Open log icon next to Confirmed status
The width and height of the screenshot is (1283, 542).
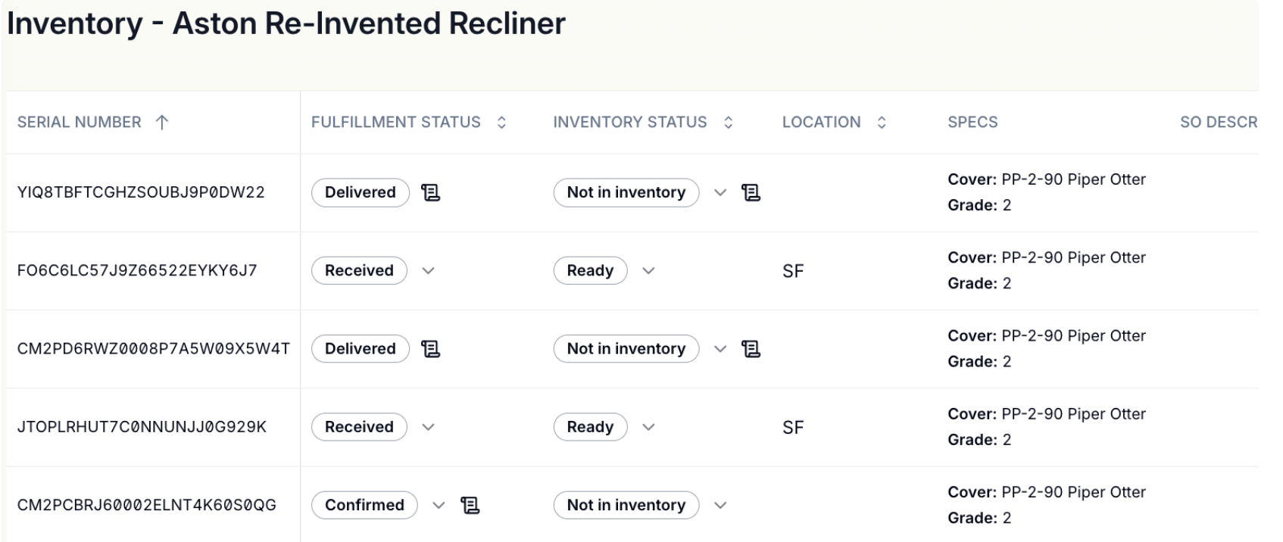[470, 506]
